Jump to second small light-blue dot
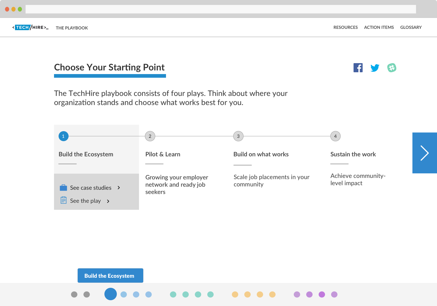This screenshot has width=437, height=306. pyautogui.click(x=136, y=294)
